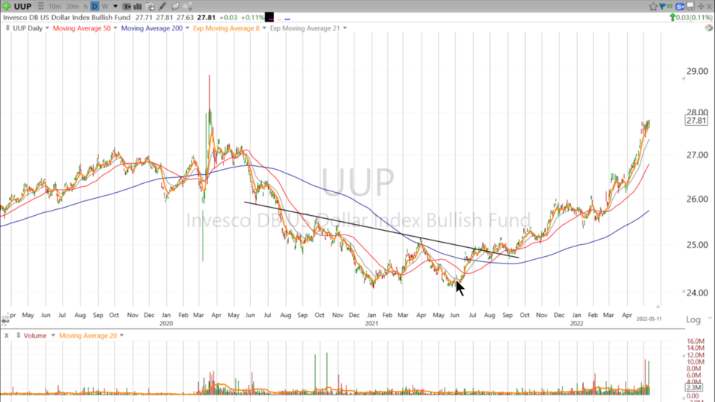Click the Moving Average 200 label
Image resolution: width=715 pixels, height=402 pixels.
tap(152, 28)
